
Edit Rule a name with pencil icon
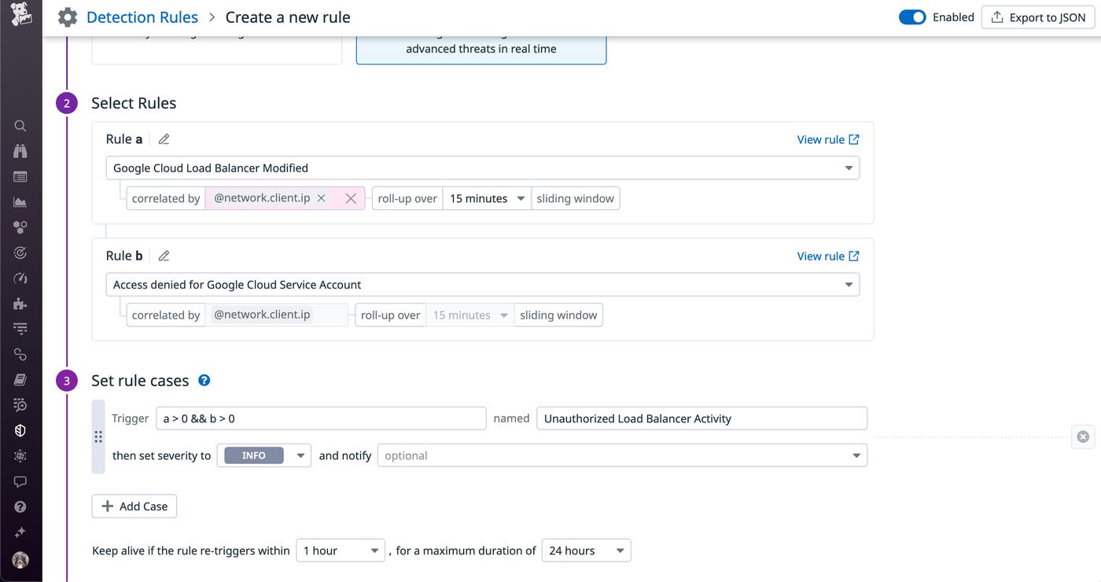(x=164, y=139)
